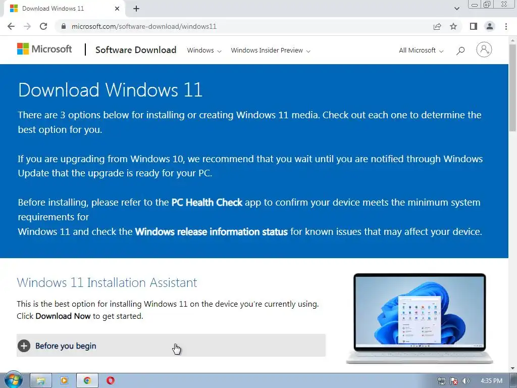Click the network tray icon
Image resolution: width=517 pixels, height=388 pixels.
(x=441, y=381)
